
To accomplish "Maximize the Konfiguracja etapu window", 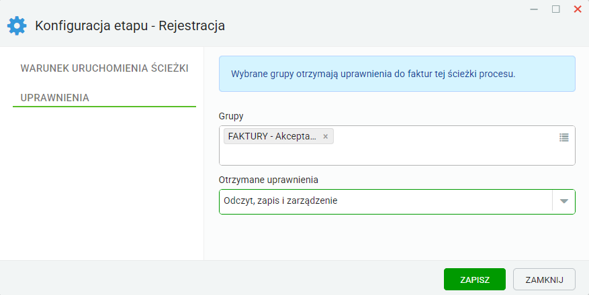I will pyautogui.click(x=556, y=9).
